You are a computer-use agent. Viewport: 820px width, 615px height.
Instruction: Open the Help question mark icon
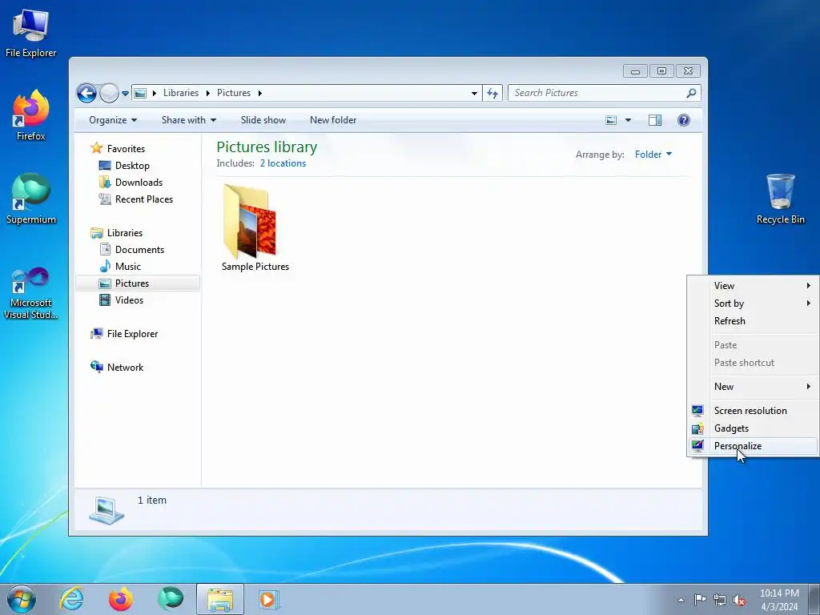pyautogui.click(x=684, y=120)
